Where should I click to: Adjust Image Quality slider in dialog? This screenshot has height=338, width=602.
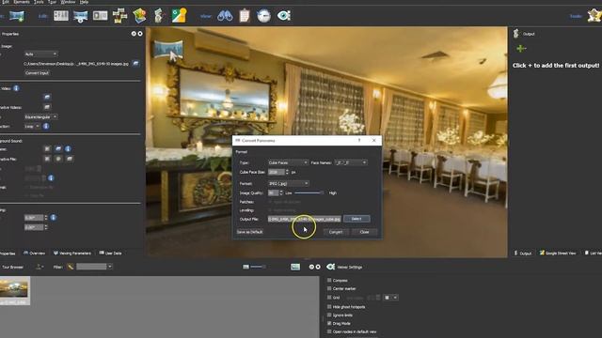(309, 192)
